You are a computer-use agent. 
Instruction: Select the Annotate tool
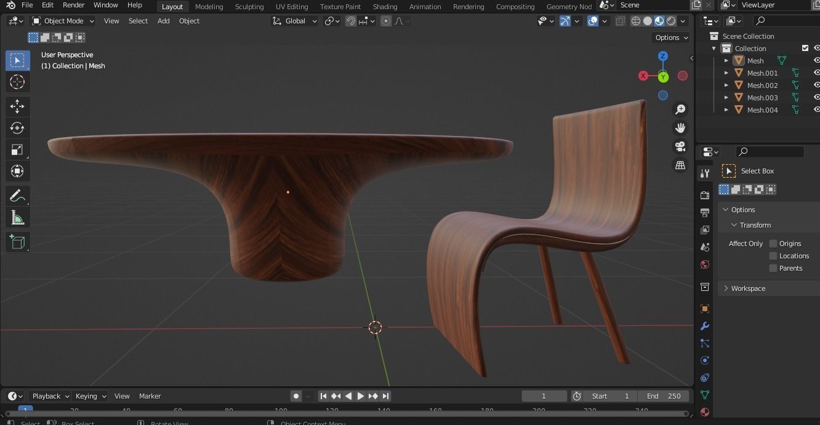(x=17, y=196)
